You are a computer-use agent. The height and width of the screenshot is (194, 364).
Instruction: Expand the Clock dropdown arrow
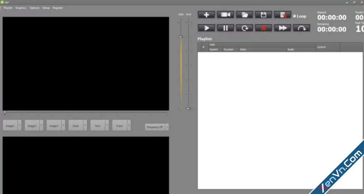[x=85, y=125]
